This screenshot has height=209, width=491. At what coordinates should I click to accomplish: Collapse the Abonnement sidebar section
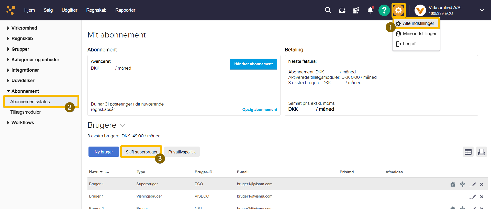pos(8,91)
